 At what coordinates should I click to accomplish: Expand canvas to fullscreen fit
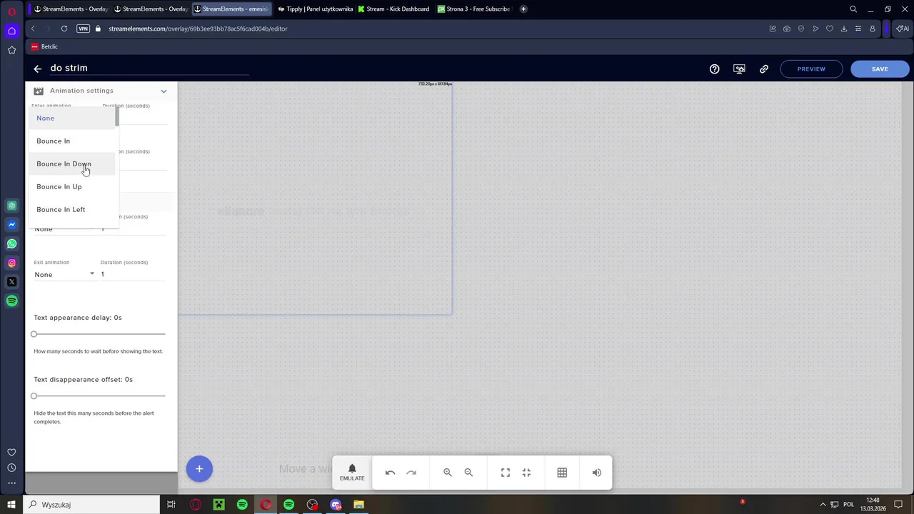[506, 473]
